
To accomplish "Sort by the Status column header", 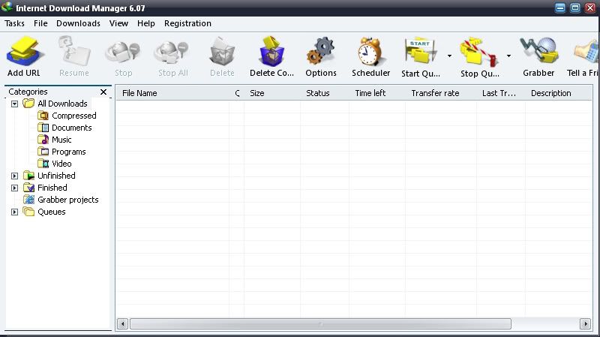I will coord(325,93).
